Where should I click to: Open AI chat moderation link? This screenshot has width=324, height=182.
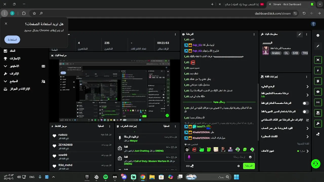(x=285, y=120)
